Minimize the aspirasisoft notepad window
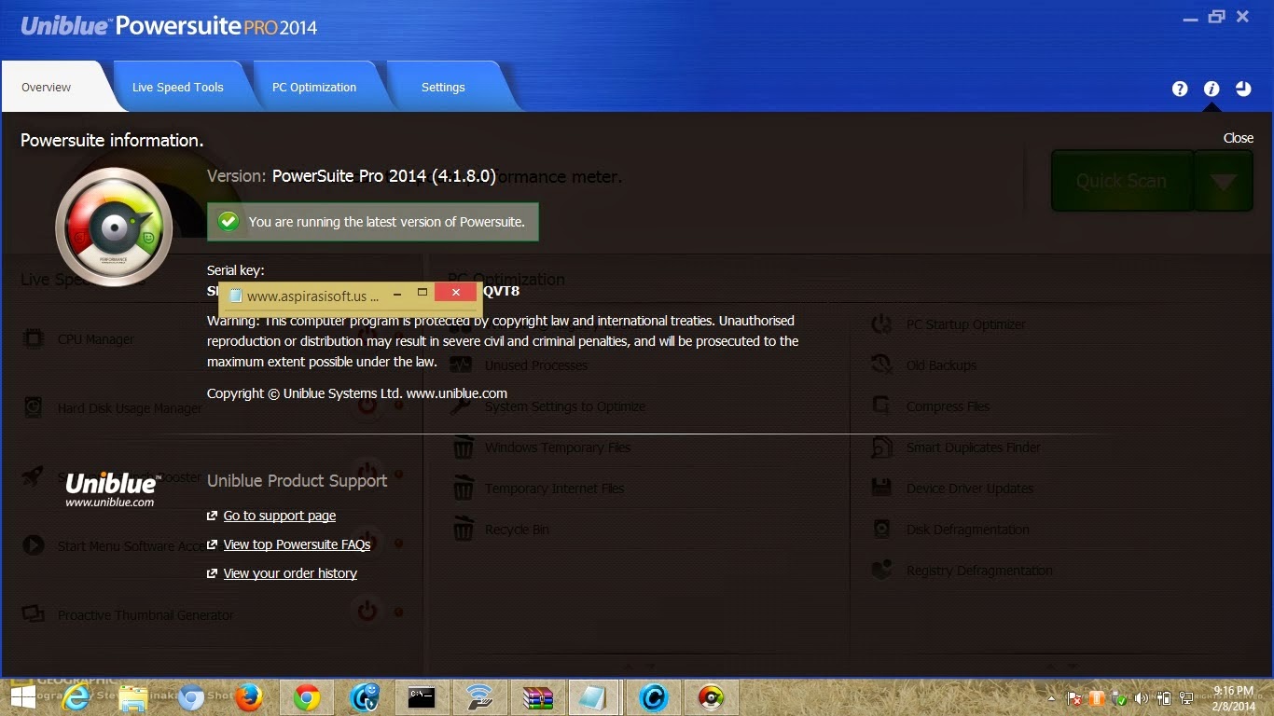The image size is (1274, 716). click(397, 293)
